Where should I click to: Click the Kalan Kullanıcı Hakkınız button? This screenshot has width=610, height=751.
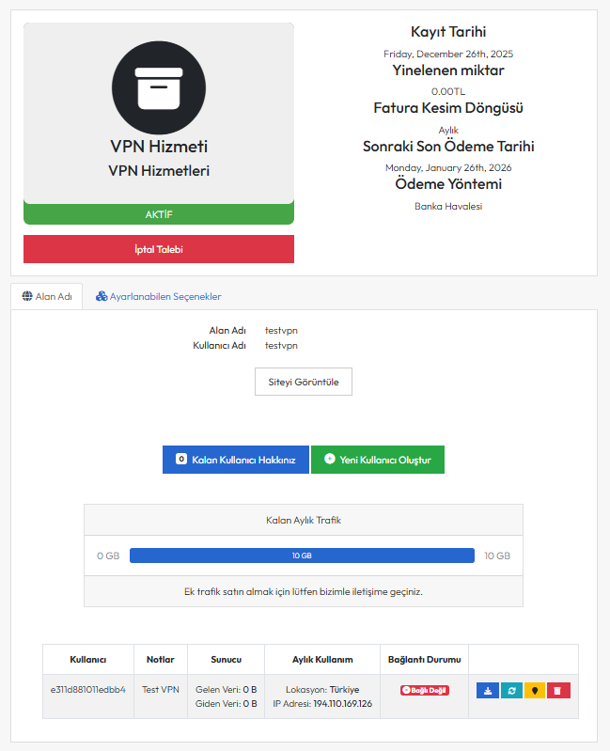coord(236,460)
